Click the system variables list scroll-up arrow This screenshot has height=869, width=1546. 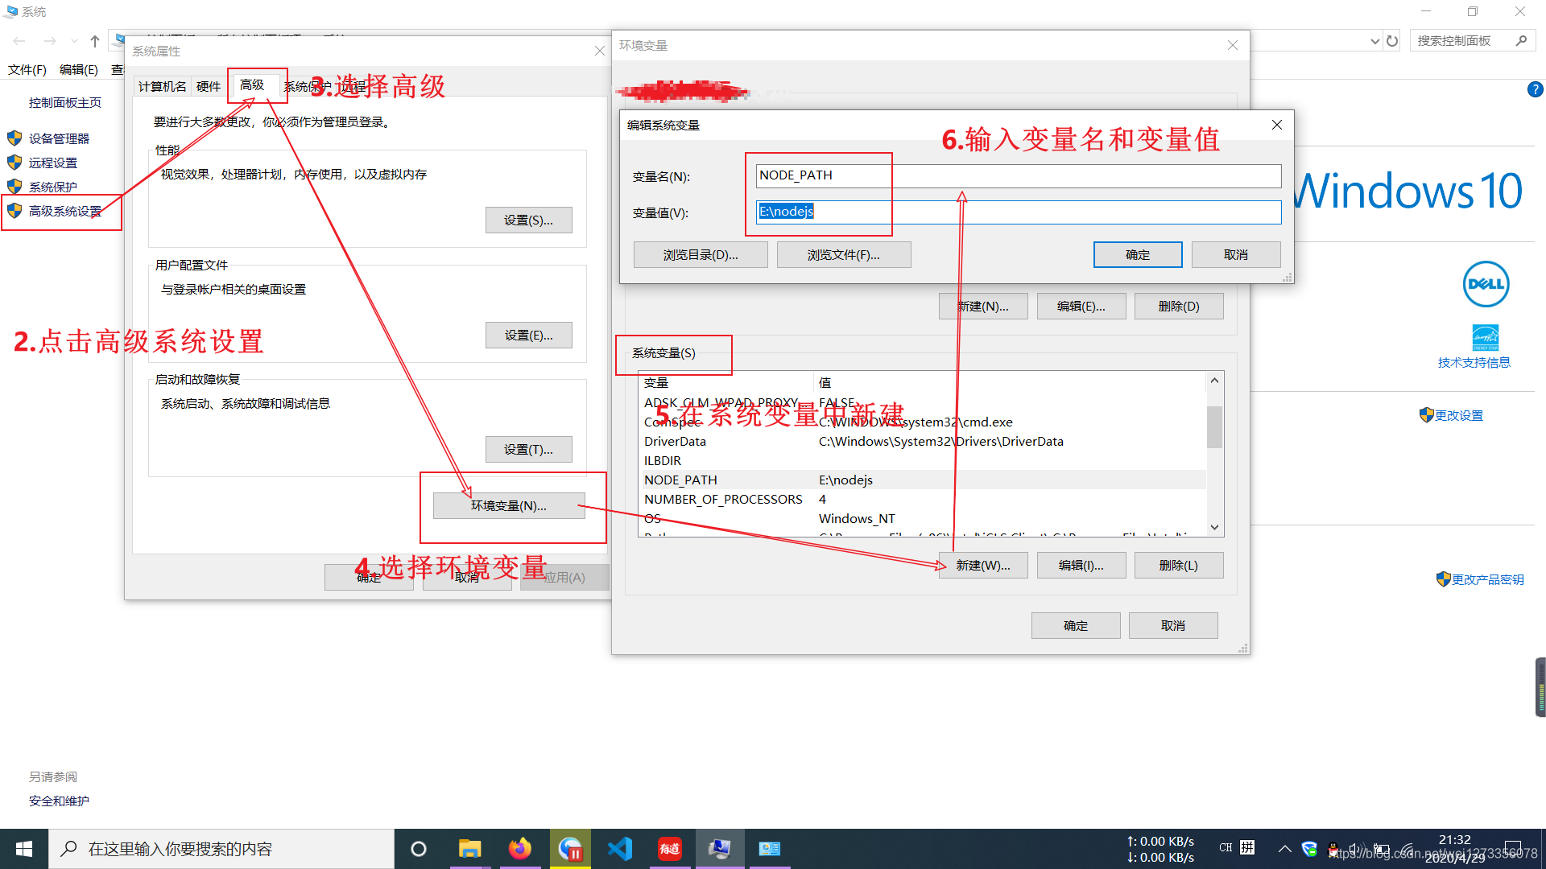pos(1214,380)
